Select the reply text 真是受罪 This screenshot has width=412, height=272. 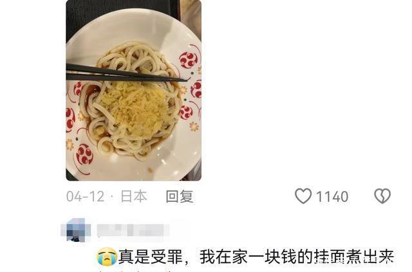click(x=151, y=257)
